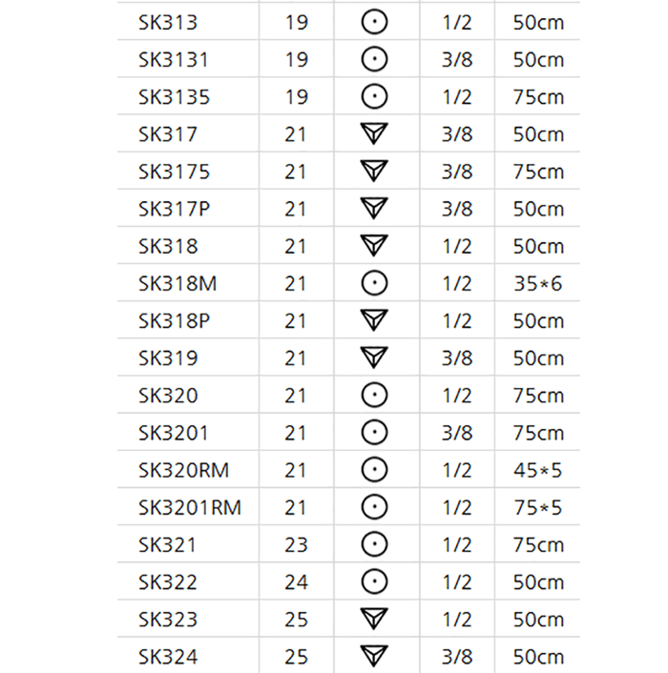
Task: Click the round needle icon for SK320RM
Action: pos(375,470)
